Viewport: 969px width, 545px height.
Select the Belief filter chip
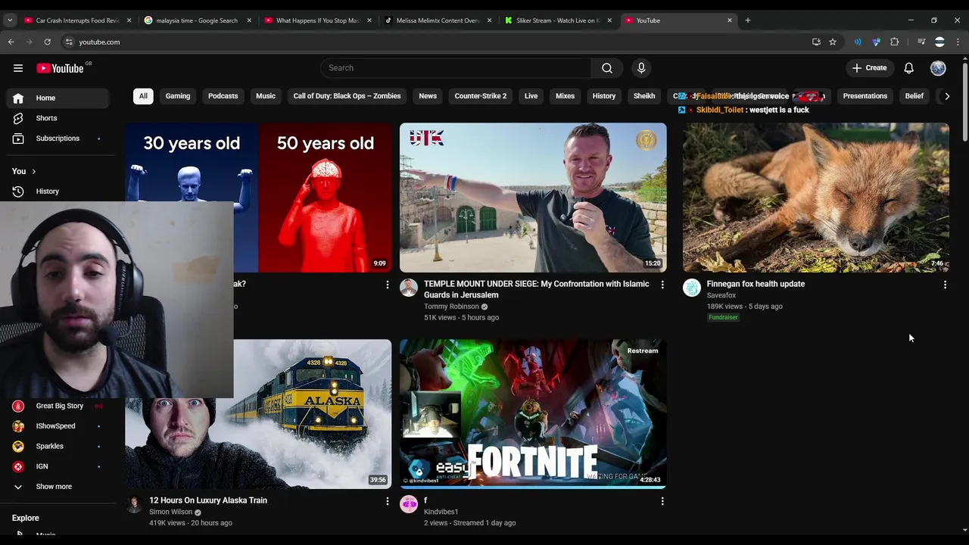pos(914,96)
